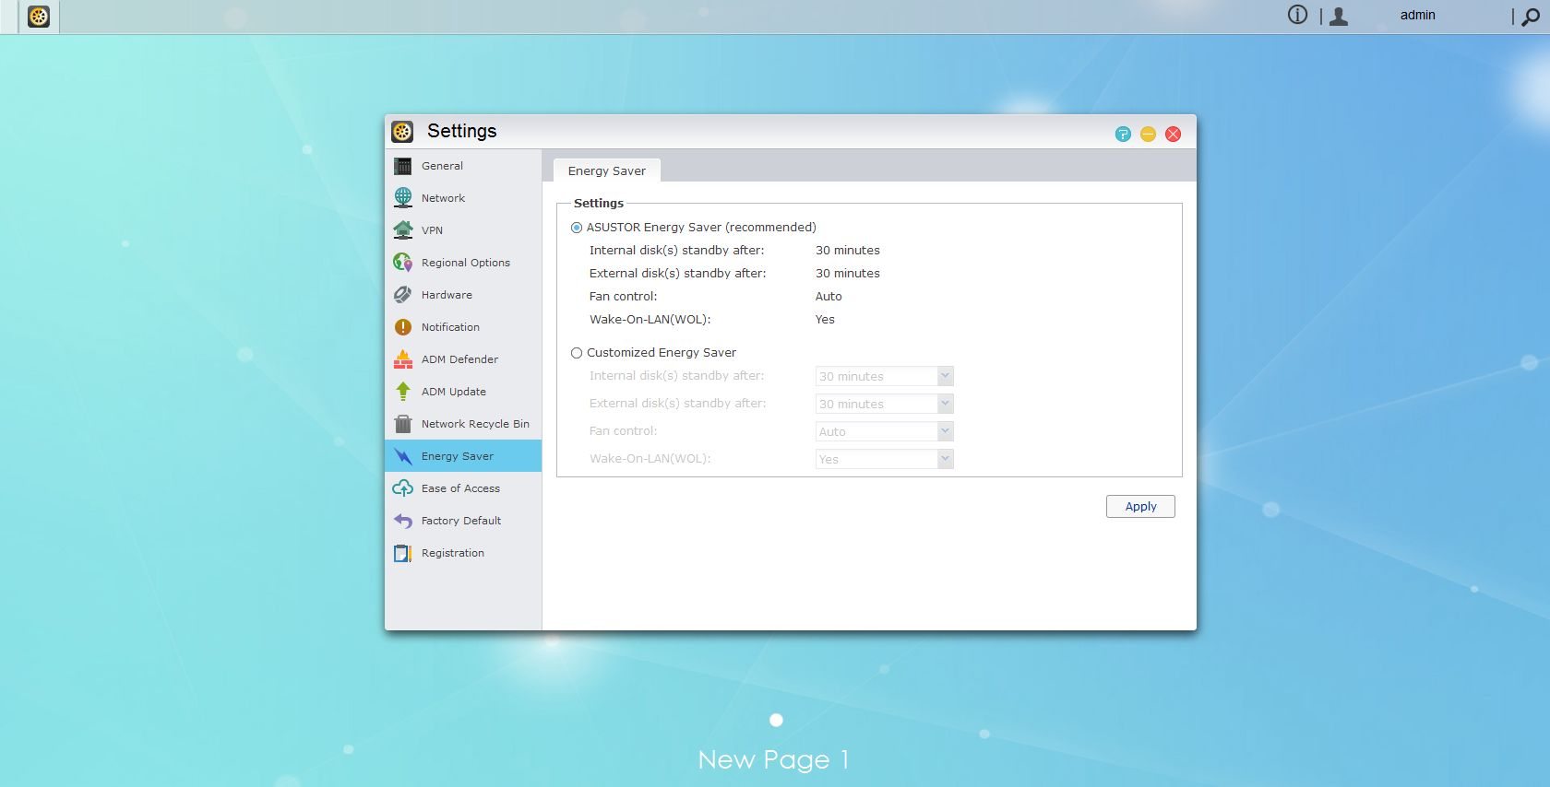Click the Settings window title text
1550x787 pixels.
point(461,131)
